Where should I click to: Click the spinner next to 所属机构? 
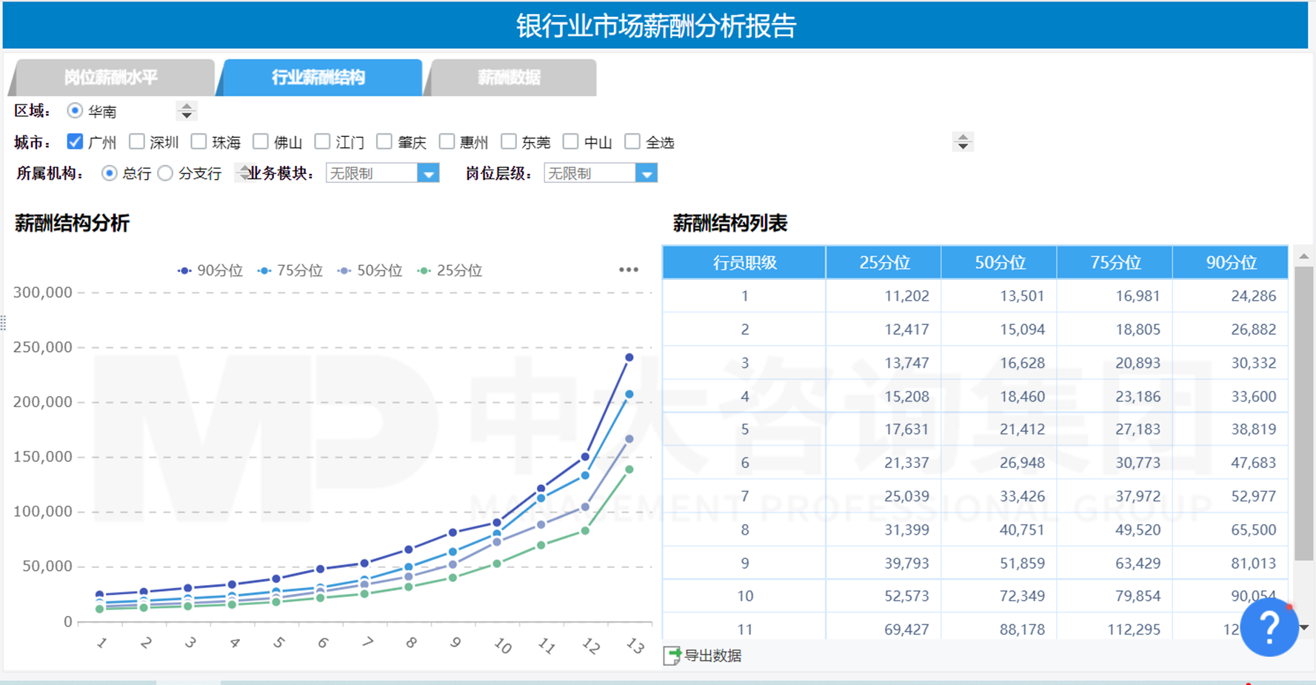[x=244, y=173]
